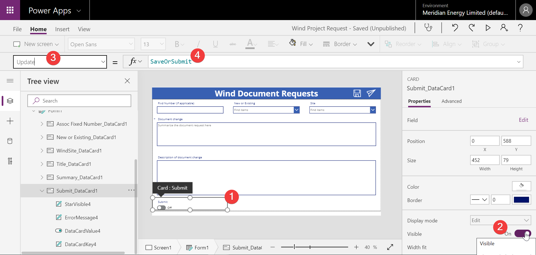Screen dimensions: 536x255
Task: Click the send icon in form header
Action: click(x=371, y=93)
